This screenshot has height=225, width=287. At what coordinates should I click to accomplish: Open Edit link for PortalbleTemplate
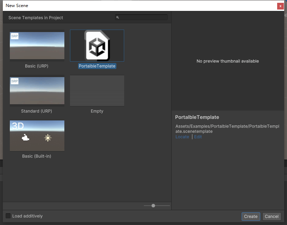198,137
